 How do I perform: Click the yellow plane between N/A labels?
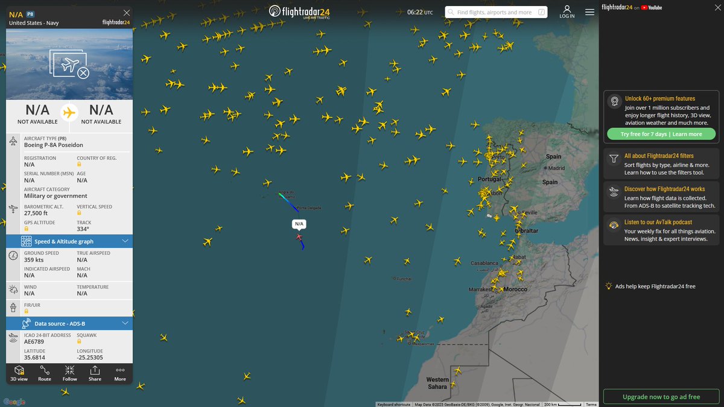point(69,113)
